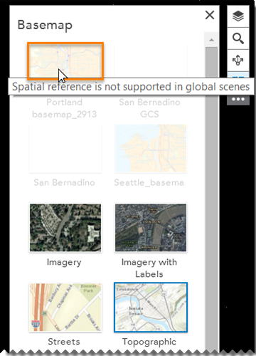Open the three dots more menu

coord(238,100)
